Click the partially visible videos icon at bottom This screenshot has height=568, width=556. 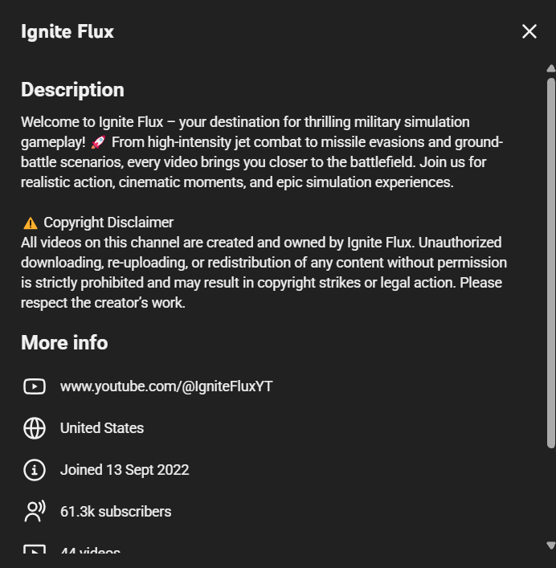(x=35, y=552)
